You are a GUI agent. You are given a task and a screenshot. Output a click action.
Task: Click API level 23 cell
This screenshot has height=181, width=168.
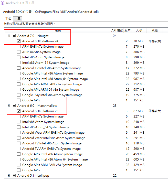pos(115,106)
